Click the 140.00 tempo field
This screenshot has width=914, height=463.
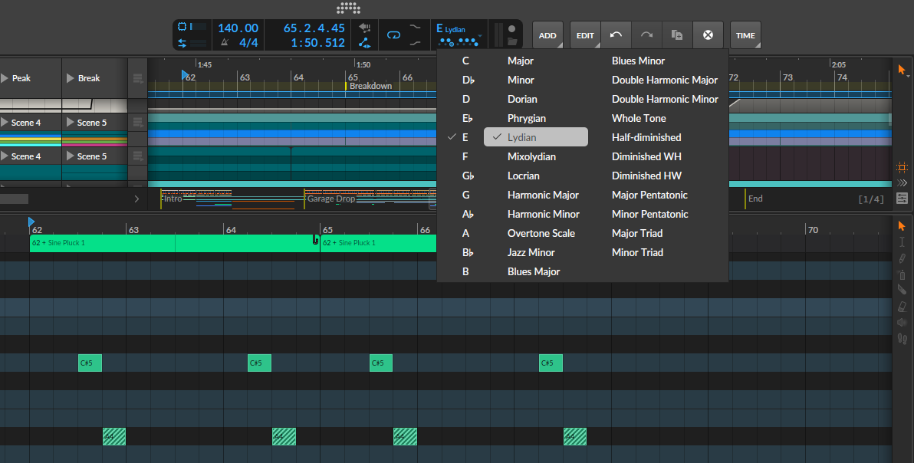coord(238,28)
